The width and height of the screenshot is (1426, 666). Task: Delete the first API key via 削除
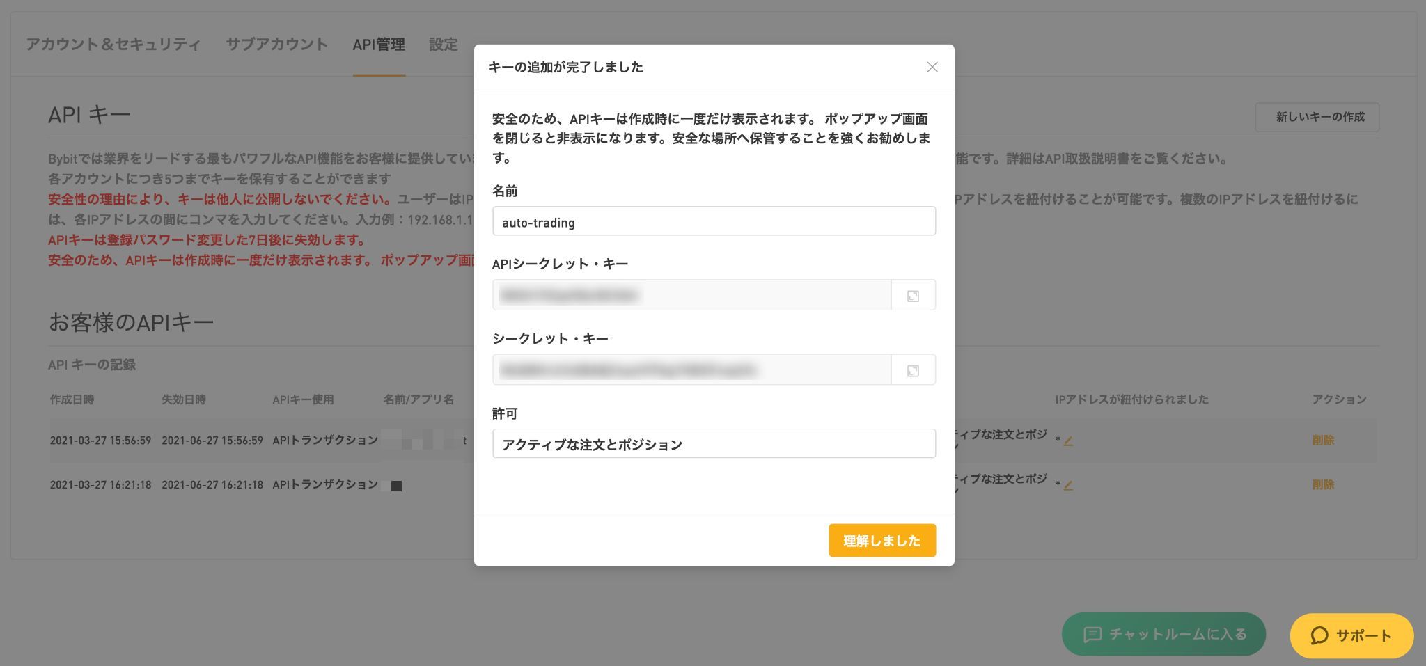click(1324, 441)
